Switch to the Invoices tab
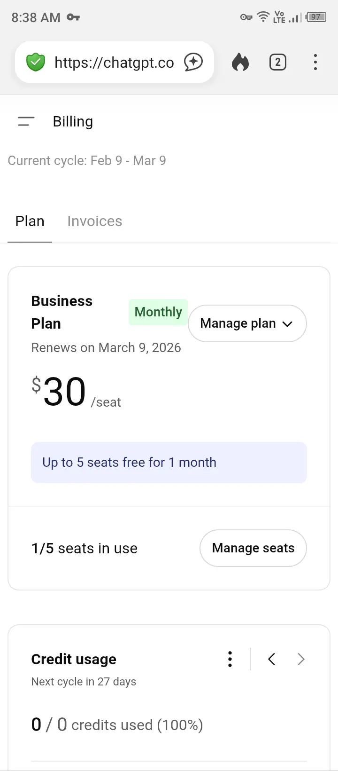The image size is (338, 771). (95, 221)
